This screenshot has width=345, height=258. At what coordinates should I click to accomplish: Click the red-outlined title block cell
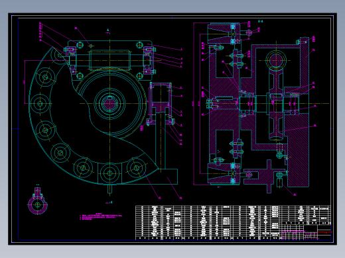pos(325,233)
